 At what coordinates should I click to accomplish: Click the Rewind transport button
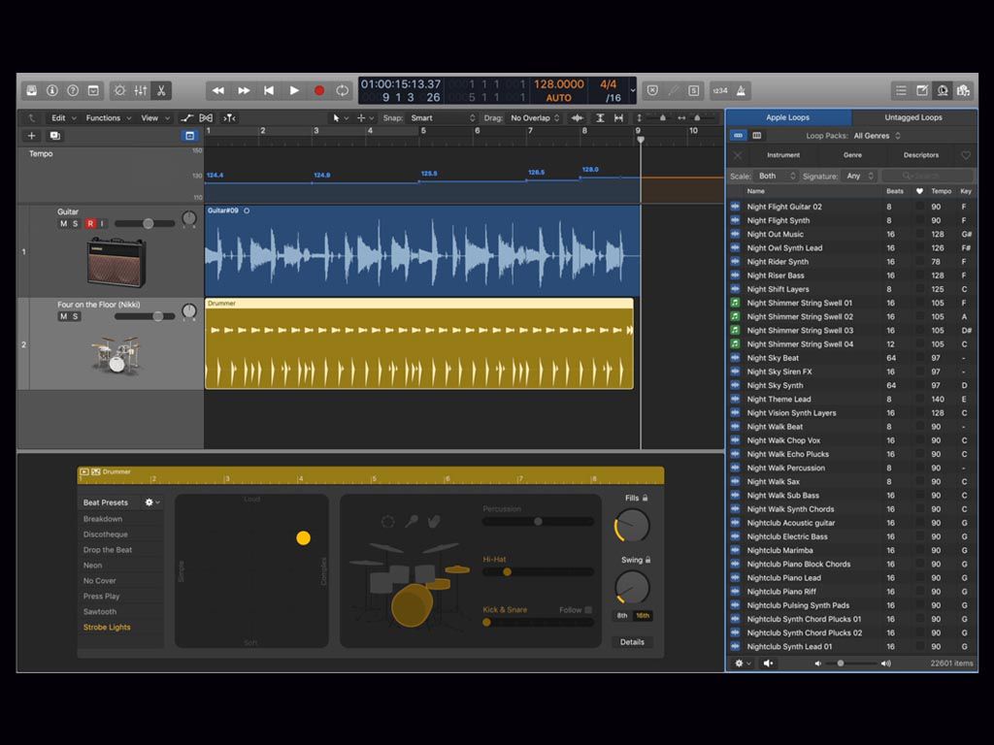pos(218,90)
